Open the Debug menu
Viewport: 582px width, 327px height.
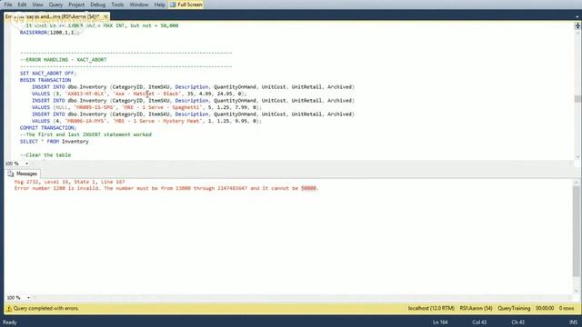click(98, 5)
